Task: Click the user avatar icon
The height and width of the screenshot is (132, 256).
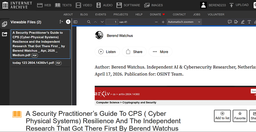Action: click(x=203, y=5)
